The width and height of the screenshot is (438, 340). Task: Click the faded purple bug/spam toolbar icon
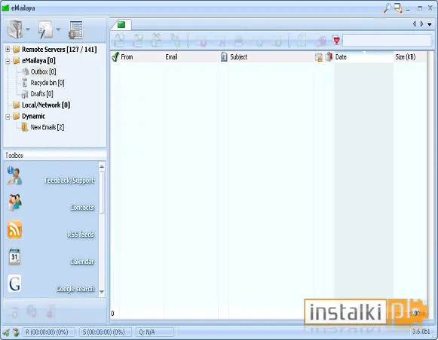coord(321,41)
